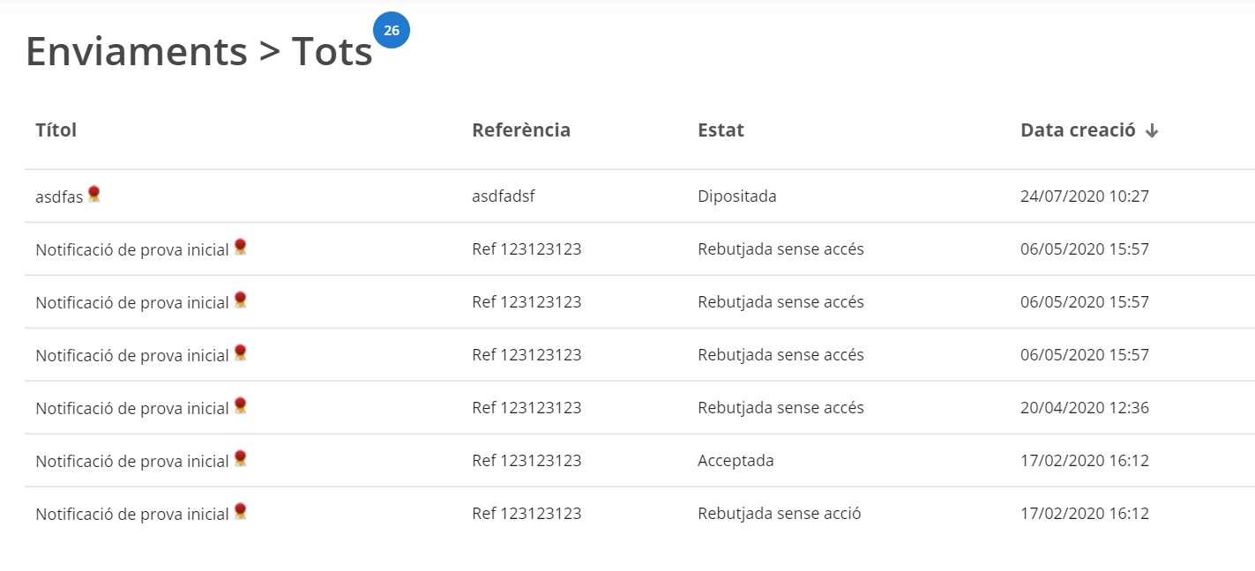Select the 20/04/2020 12:36 date cell

click(x=1085, y=407)
